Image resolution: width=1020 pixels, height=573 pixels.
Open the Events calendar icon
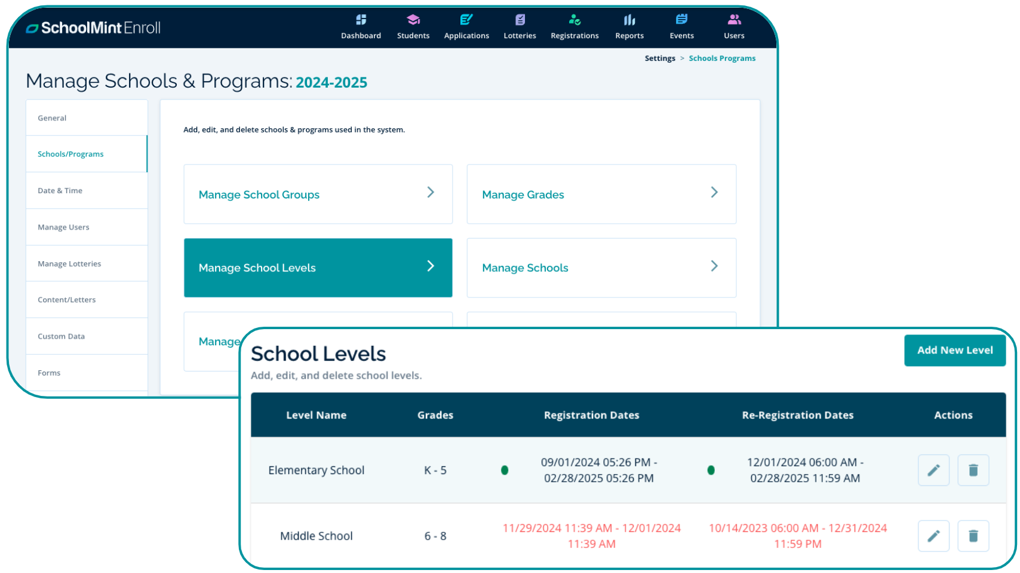[x=681, y=20]
